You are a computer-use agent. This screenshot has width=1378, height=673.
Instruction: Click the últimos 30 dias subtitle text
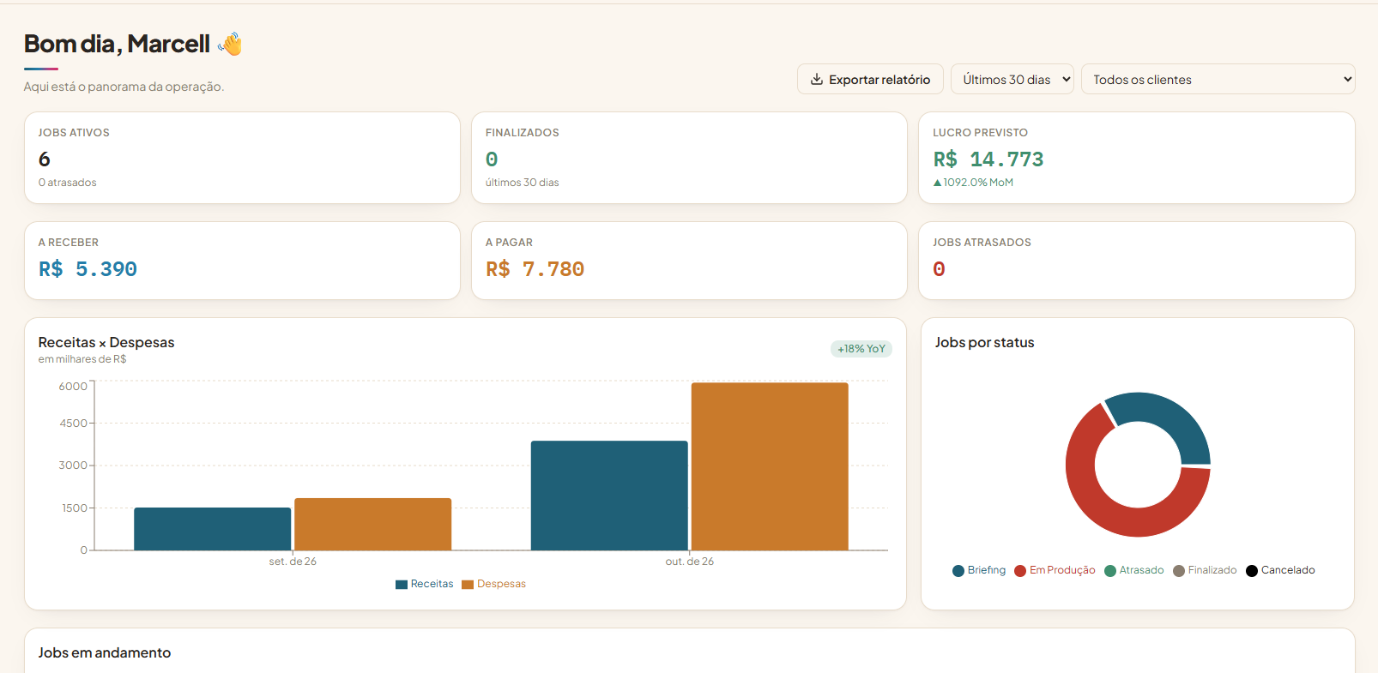[522, 183]
